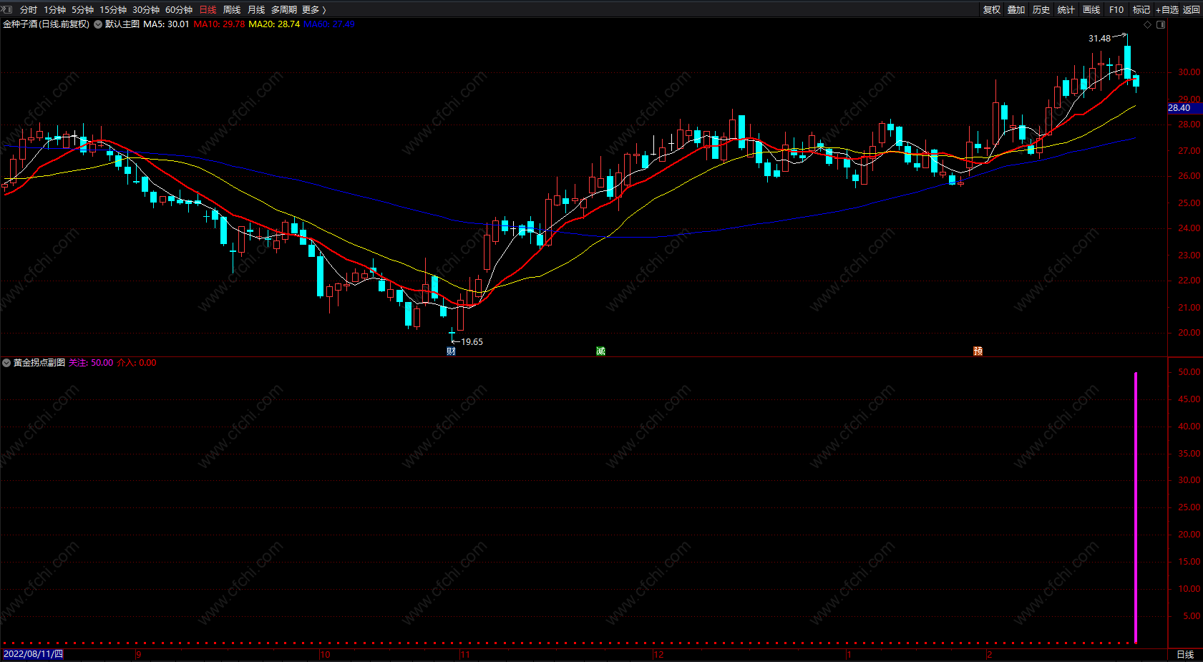Select the 日线 daily tab
Screen dimensions: 1203x662
point(208,9)
